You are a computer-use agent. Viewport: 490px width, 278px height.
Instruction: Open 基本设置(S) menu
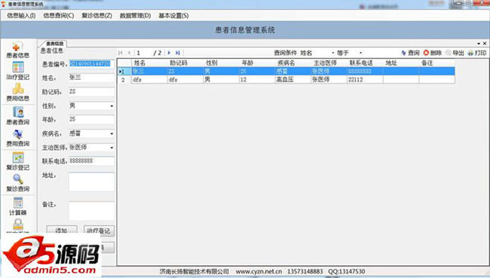point(173,16)
